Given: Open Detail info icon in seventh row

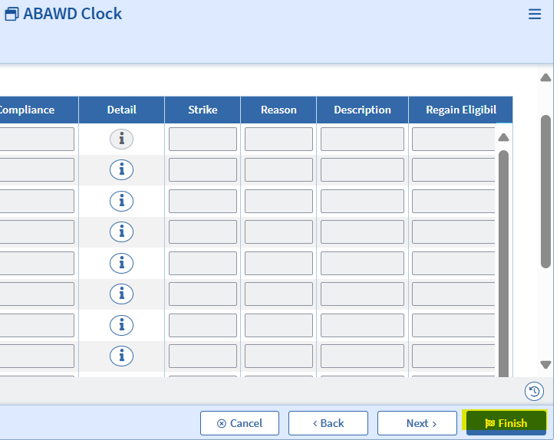Looking at the screenshot, I should [121, 325].
